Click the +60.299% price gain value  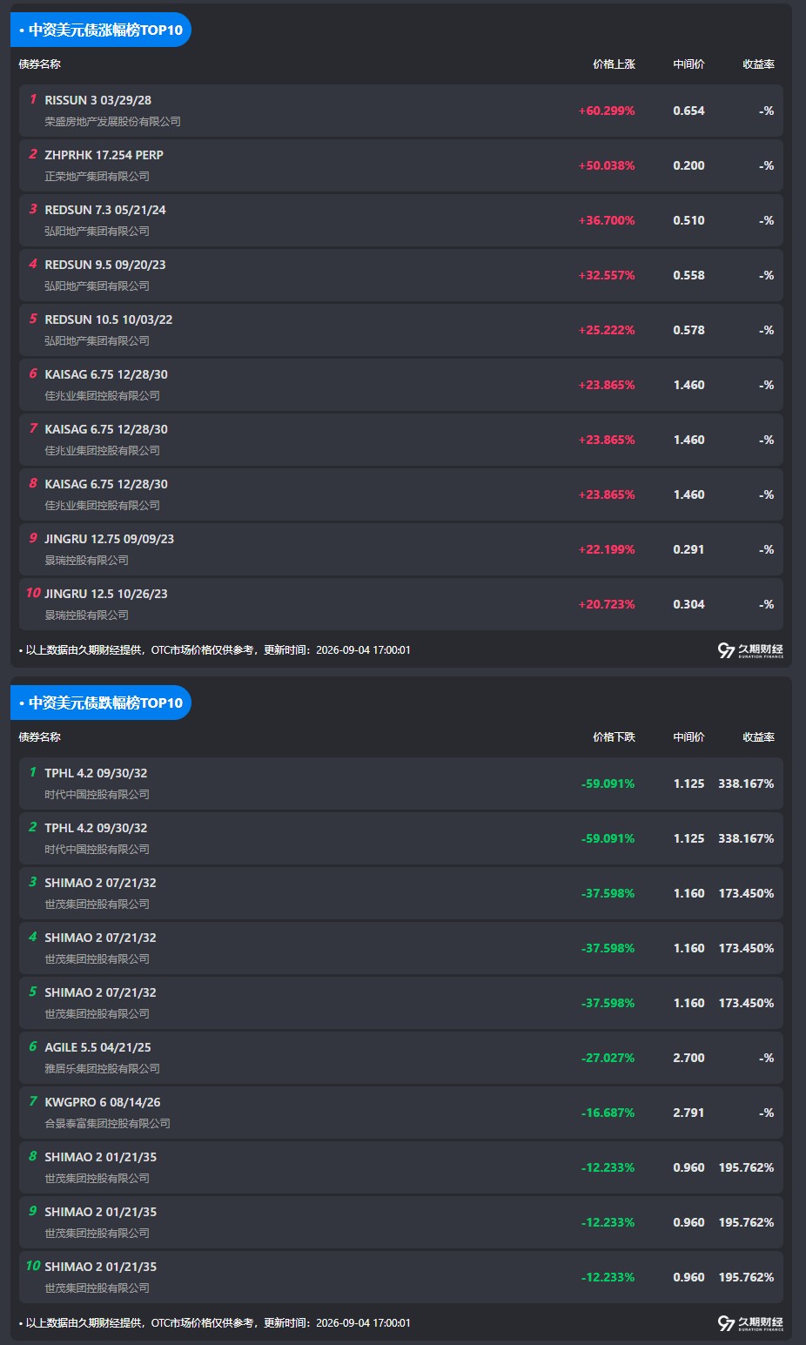coord(607,111)
